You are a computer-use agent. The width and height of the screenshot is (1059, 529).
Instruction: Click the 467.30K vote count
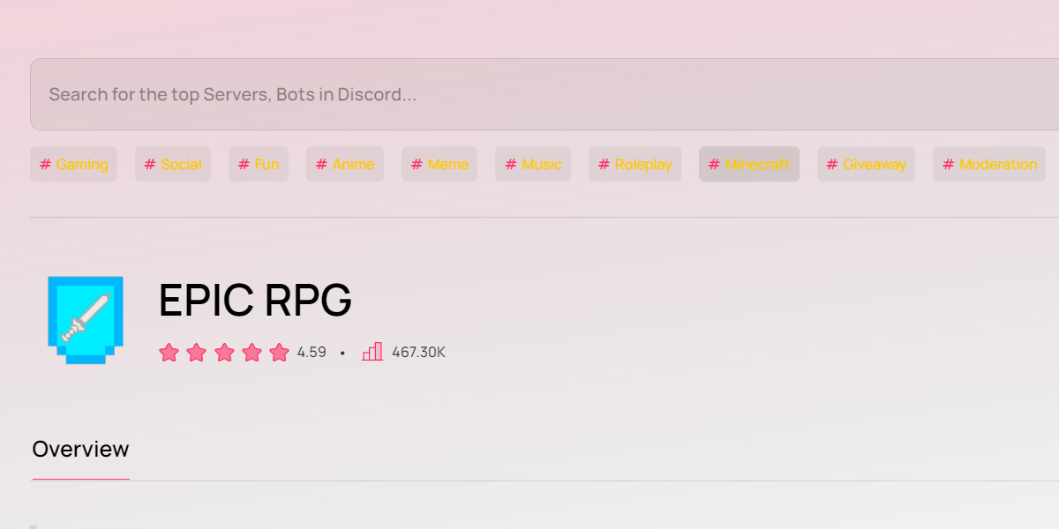pyautogui.click(x=417, y=351)
